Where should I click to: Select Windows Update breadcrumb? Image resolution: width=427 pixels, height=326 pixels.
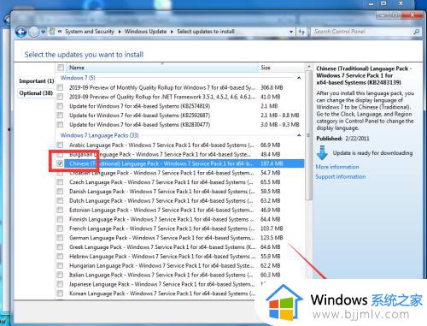(x=145, y=32)
